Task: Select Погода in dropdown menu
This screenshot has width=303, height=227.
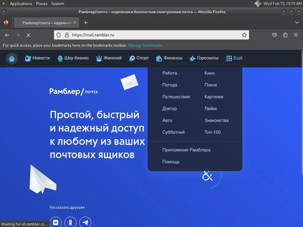Action: click(x=170, y=85)
